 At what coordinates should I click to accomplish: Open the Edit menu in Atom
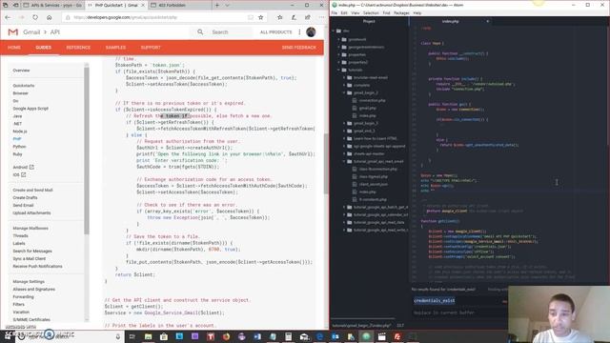344,12
